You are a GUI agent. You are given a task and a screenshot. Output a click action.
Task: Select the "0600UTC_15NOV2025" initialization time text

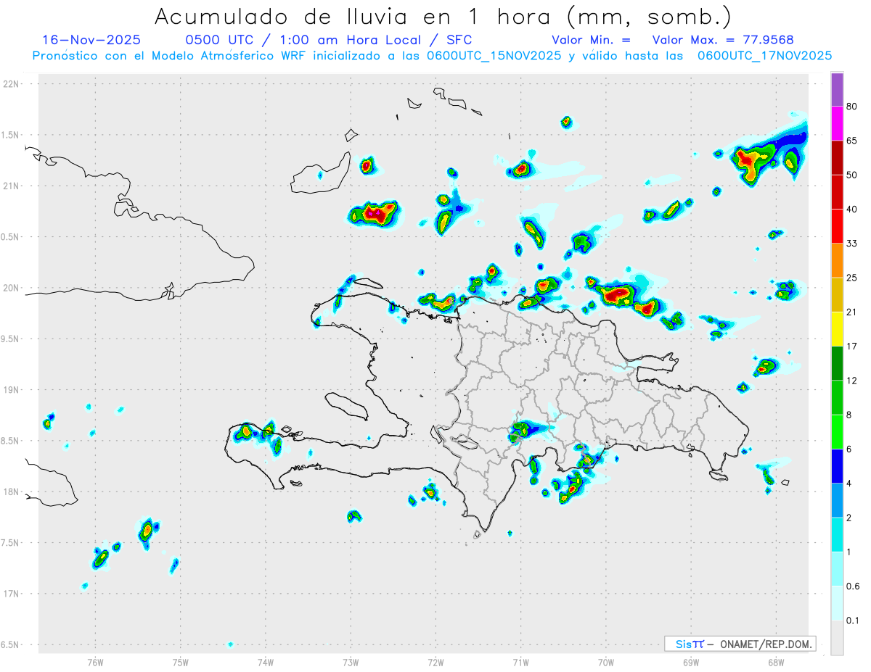pos(494,56)
